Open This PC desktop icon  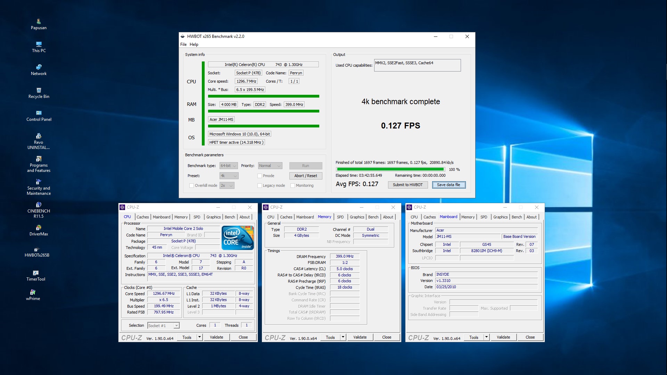(x=39, y=47)
